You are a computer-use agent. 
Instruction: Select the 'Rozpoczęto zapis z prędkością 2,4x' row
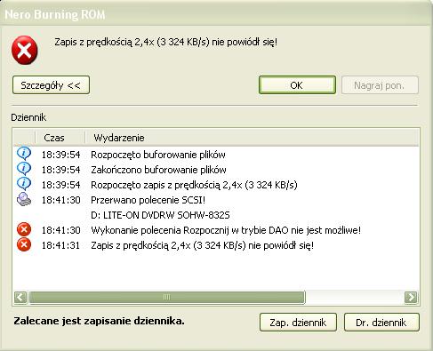click(x=216, y=185)
